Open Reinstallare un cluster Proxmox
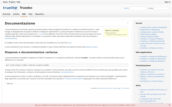 (152, 81)
